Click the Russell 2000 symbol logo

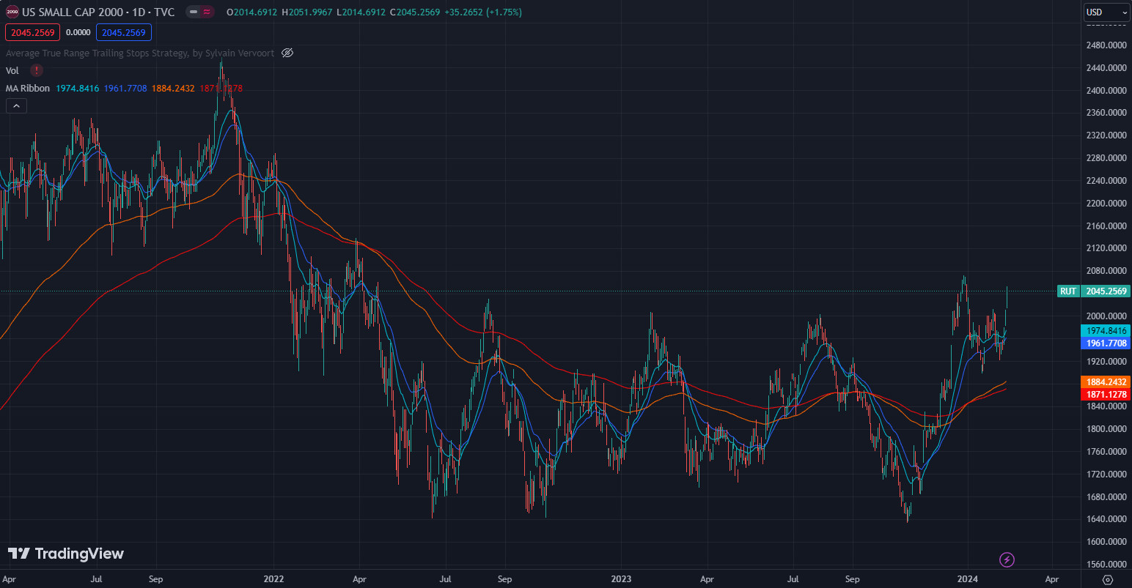click(12, 12)
